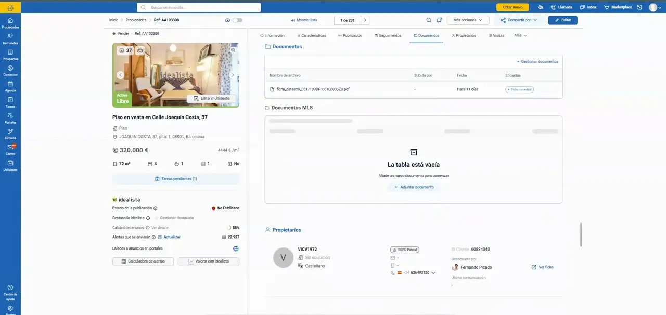The width and height of the screenshot is (666, 315).
Task: Click the search magnifier next to Más acciones
Action: point(429,20)
